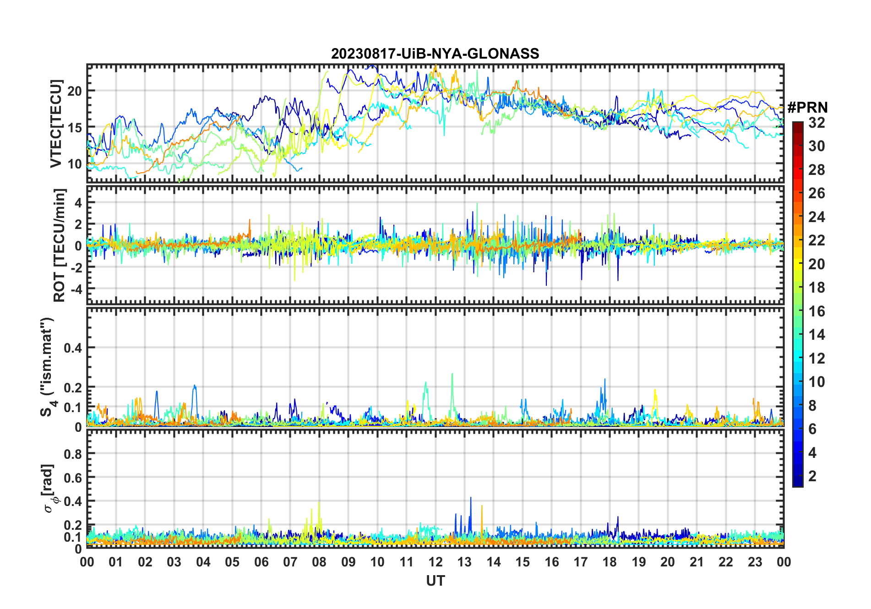Select colorbar tick label 28
The image size is (871, 609).
coord(817,170)
